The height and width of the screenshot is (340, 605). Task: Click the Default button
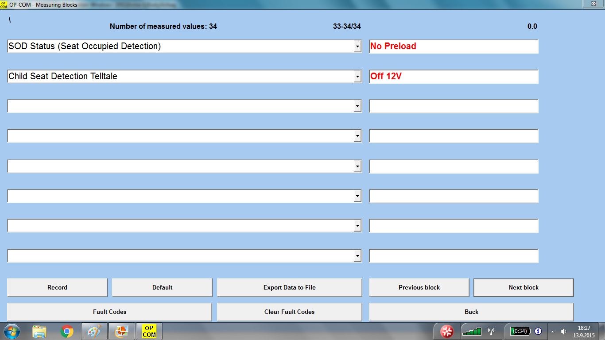tap(162, 287)
